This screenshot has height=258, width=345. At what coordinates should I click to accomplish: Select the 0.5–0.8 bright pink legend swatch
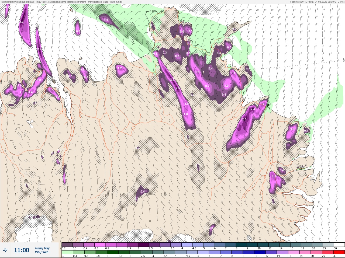100,245
